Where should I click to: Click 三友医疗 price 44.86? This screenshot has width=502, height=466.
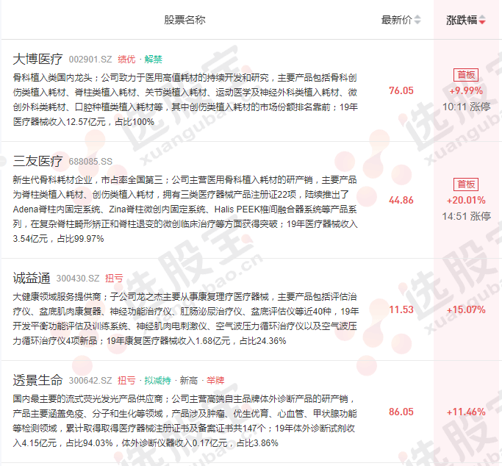tap(401, 201)
